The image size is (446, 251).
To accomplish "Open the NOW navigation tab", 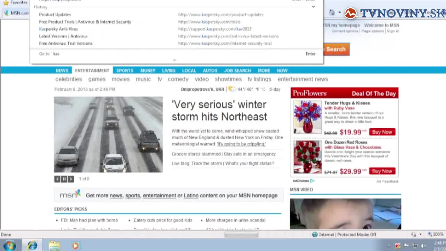I will pyautogui.click(x=282, y=70).
